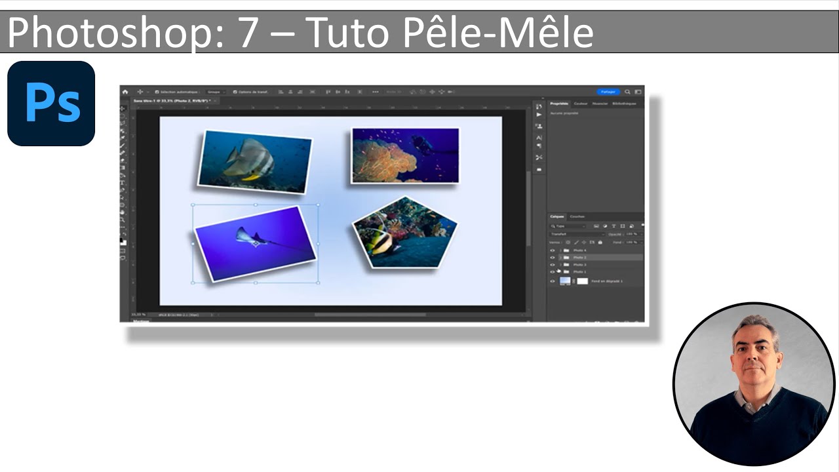The image size is (839, 472).
Task: Click the foreground/background color swatches
Action: click(x=123, y=241)
